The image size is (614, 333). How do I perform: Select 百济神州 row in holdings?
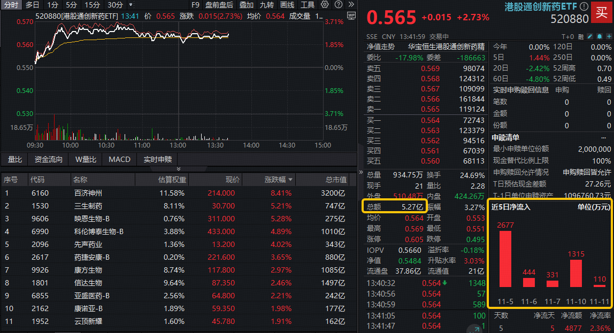179,193
